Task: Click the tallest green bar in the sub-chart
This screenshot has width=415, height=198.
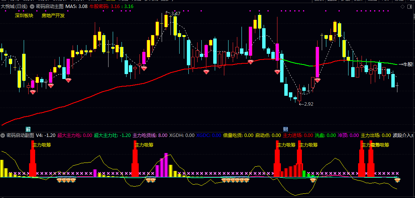Action: (304, 174)
